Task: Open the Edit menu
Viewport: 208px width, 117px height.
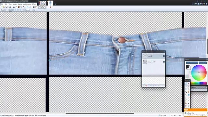Action: 6,4
